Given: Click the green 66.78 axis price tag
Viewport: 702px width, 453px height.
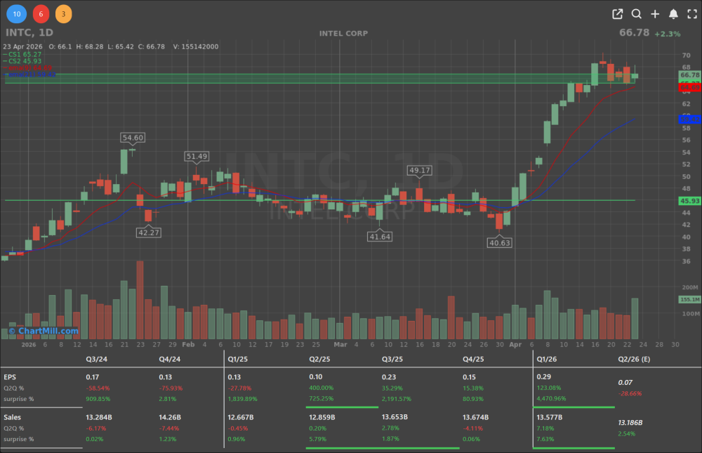Looking at the screenshot, I should 690,75.
